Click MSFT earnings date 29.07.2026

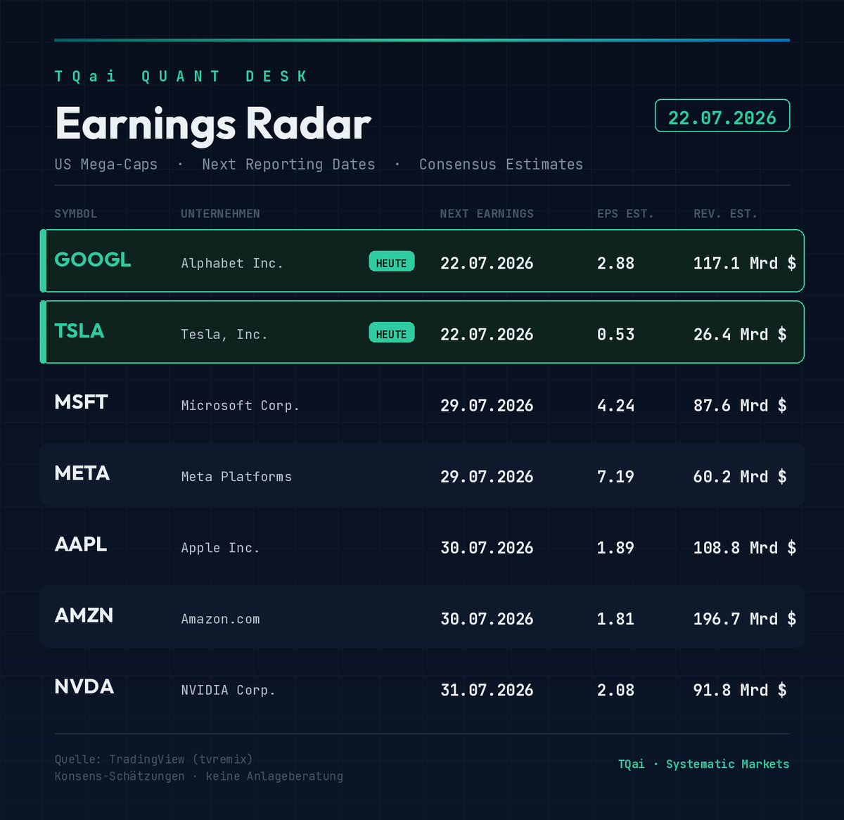(x=487, y=406)
